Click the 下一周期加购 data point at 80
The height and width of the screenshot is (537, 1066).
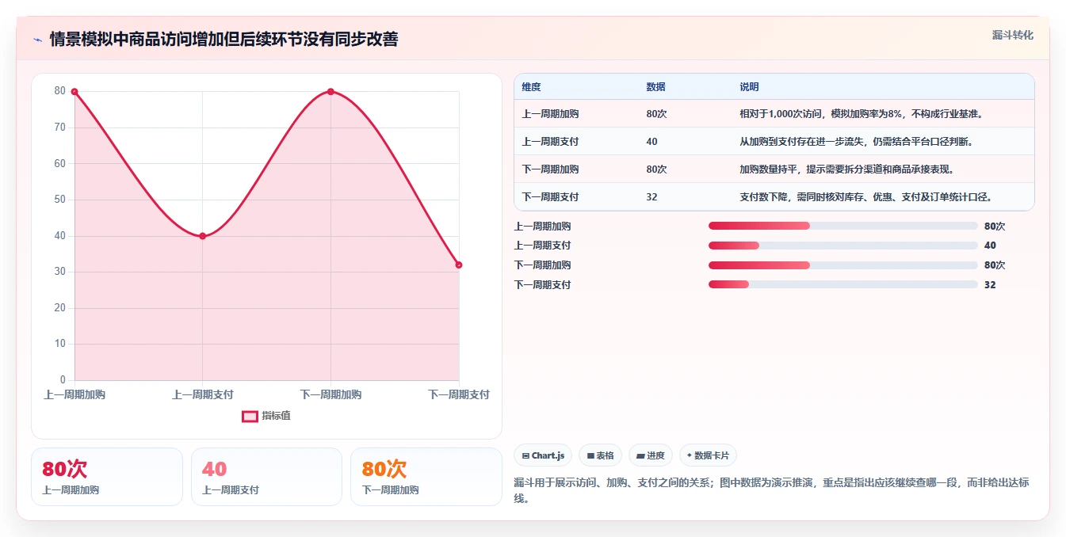(330, 92)
